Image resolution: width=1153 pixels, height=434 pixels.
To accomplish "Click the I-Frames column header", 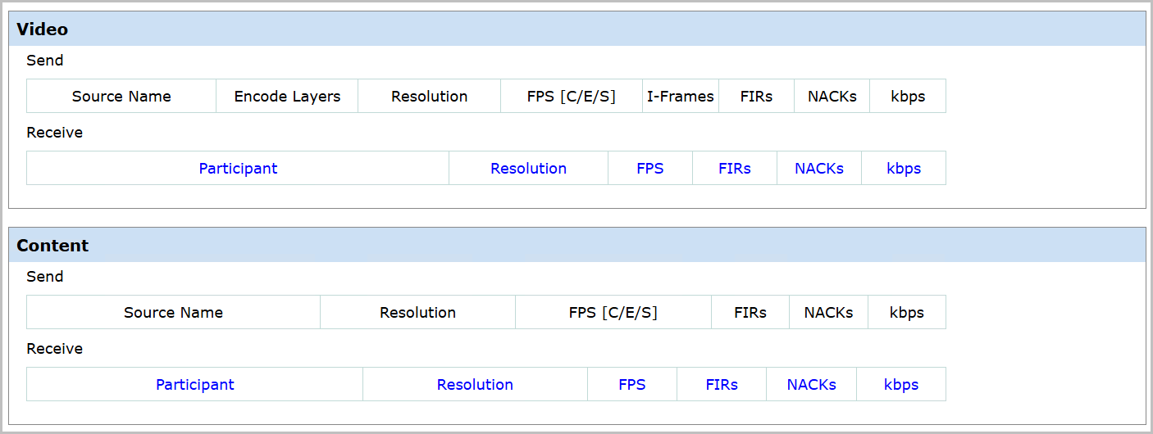I will [680, 97].
